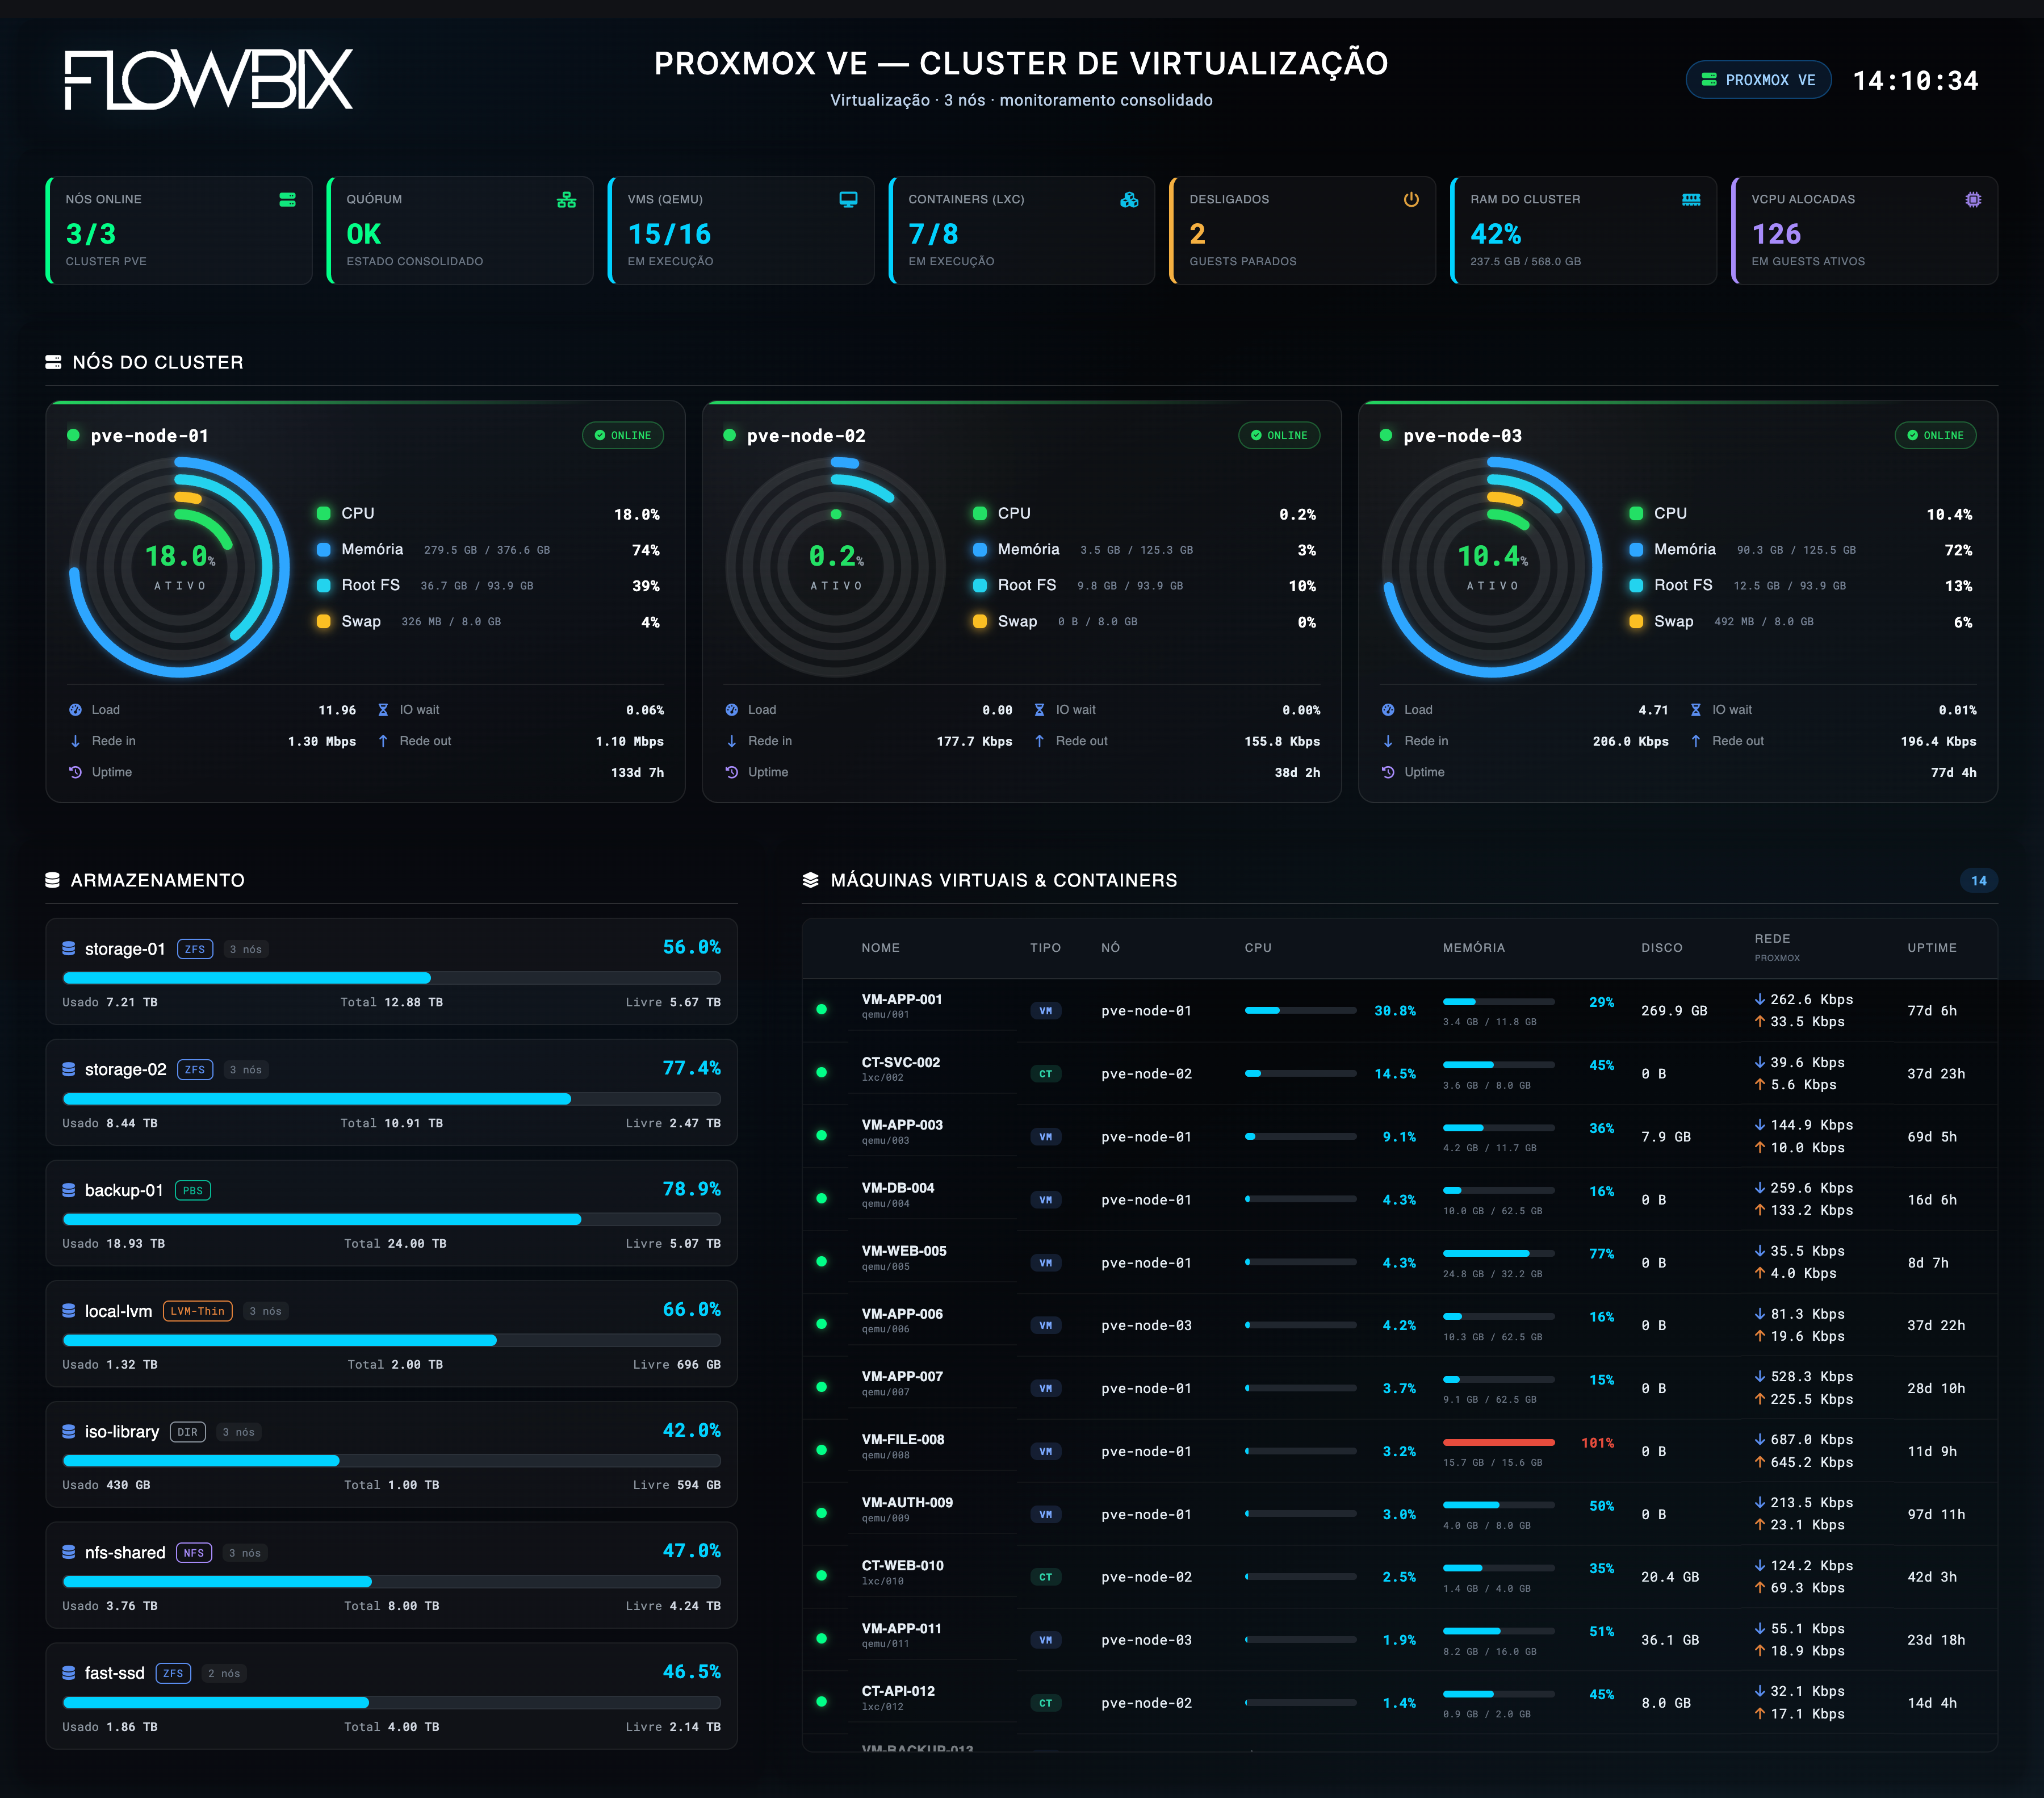Click the green status dot of VM-WEB-005
This screenshot has width=2044, height=1798.
(x=821, y=1262)
